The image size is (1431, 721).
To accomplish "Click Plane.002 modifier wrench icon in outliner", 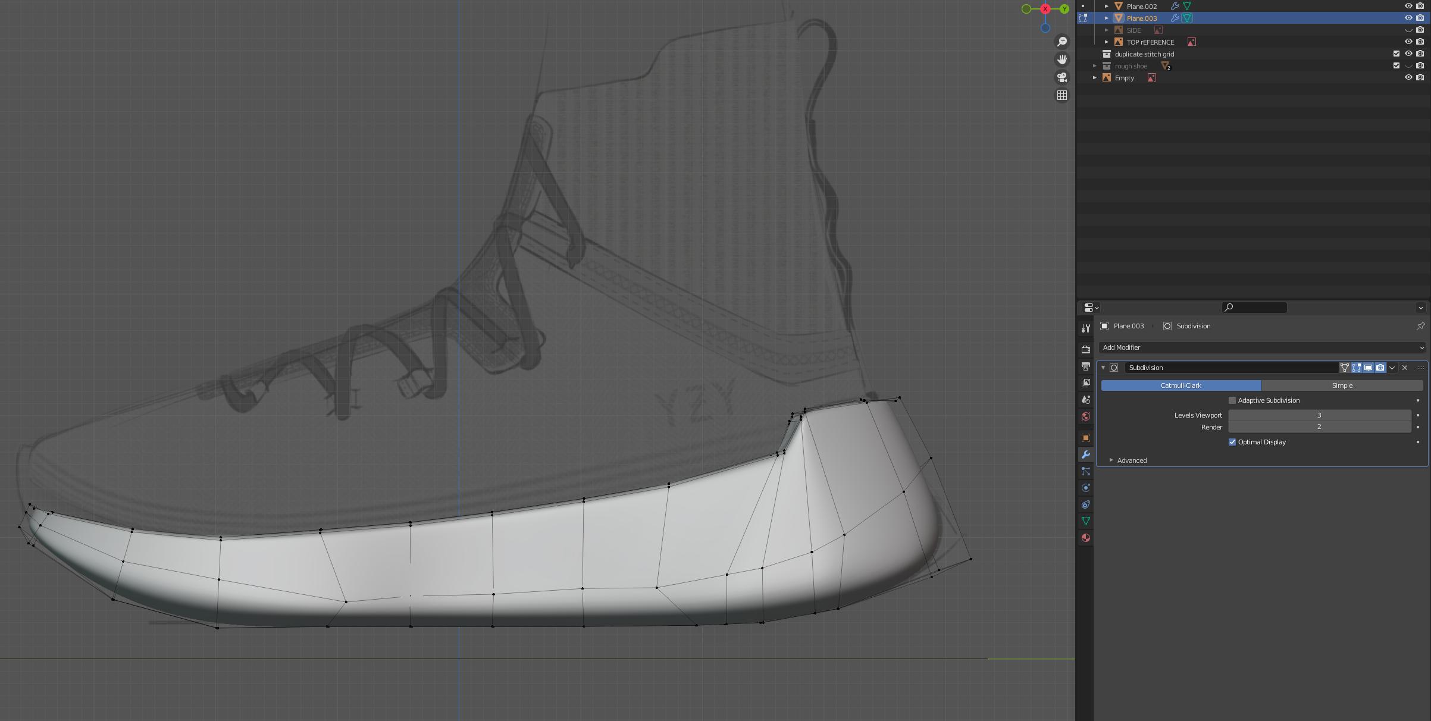I will click(x=1175, y=7).
